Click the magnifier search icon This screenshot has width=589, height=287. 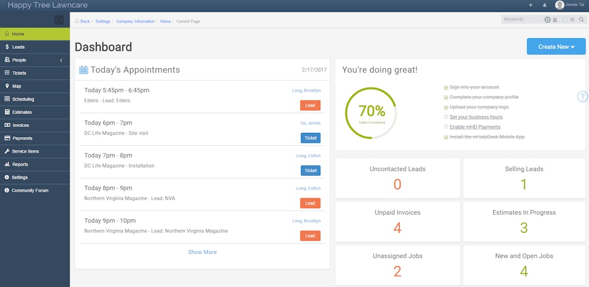click(581, 19)
